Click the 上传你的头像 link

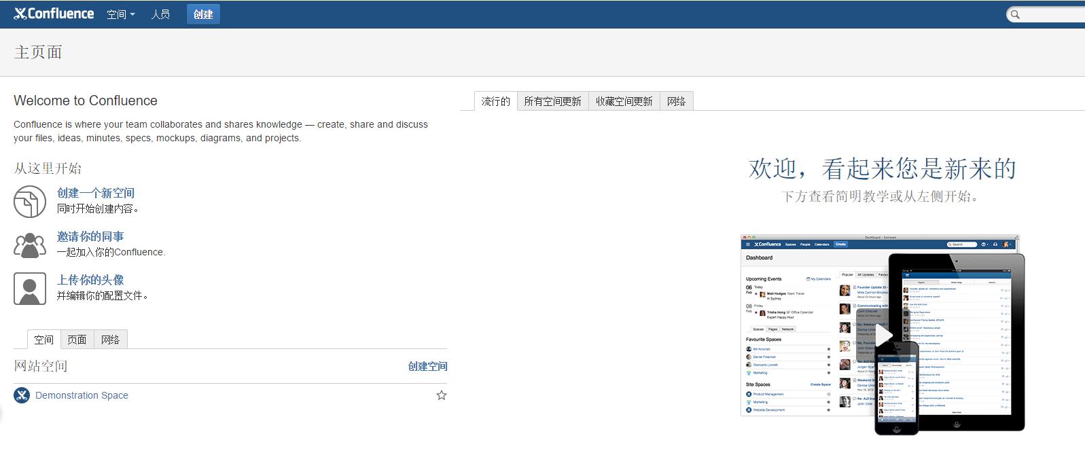[90, 280]
